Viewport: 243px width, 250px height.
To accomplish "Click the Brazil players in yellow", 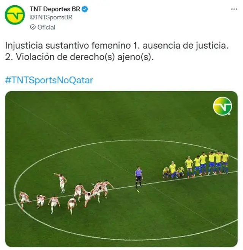I will [x=196, y=165].
